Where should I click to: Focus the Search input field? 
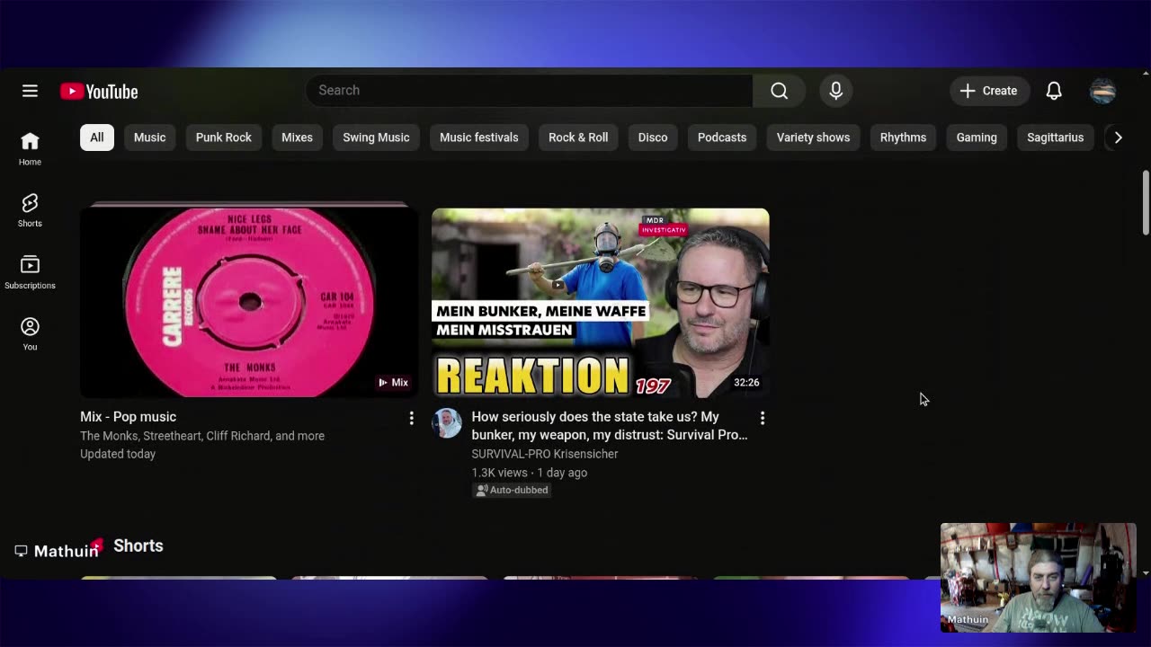coord(530,91)
